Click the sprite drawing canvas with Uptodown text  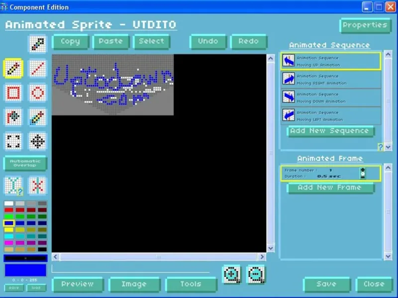[113, 84]
